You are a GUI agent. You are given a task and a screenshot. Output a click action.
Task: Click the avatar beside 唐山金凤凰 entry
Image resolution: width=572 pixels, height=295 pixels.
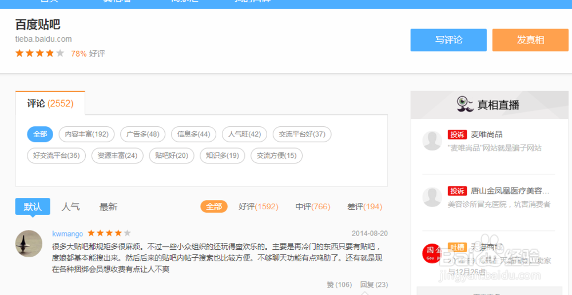click(432, 197)
